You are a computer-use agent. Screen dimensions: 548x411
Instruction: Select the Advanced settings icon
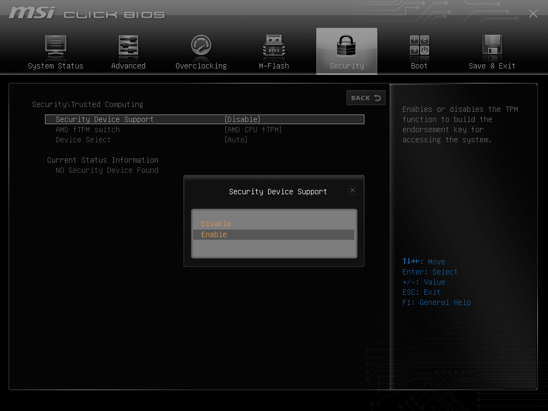point(128,51)
